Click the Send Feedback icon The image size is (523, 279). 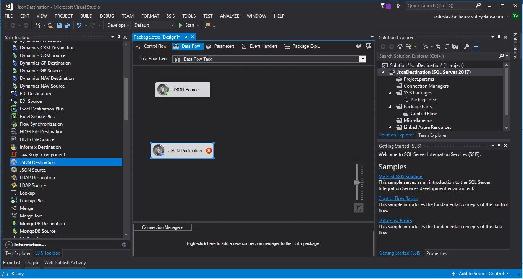pyautogui.click(x=399, y=6)
